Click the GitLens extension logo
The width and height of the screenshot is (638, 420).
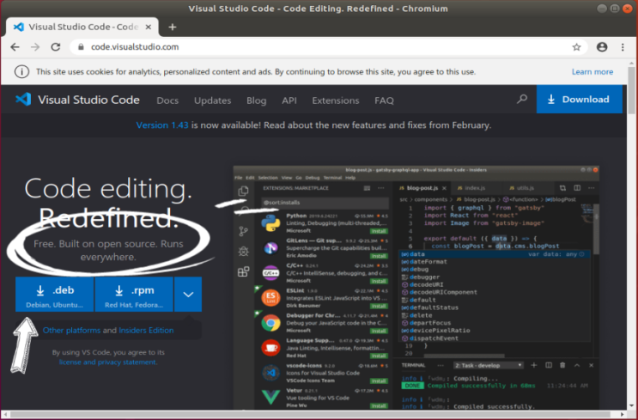click(x=270, y=248)
